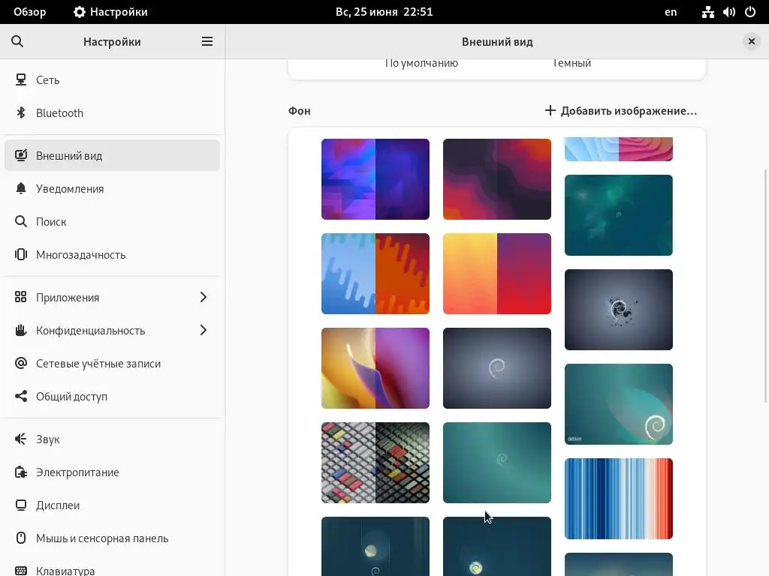Open the search icon in Settings sidebar
The height and width of the screenshot is (576, 769).
click(x=17, y=42)
